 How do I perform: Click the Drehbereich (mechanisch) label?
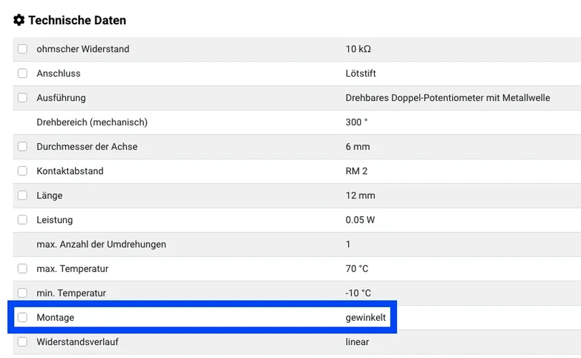pyautogui.click(x=92, y=122)
